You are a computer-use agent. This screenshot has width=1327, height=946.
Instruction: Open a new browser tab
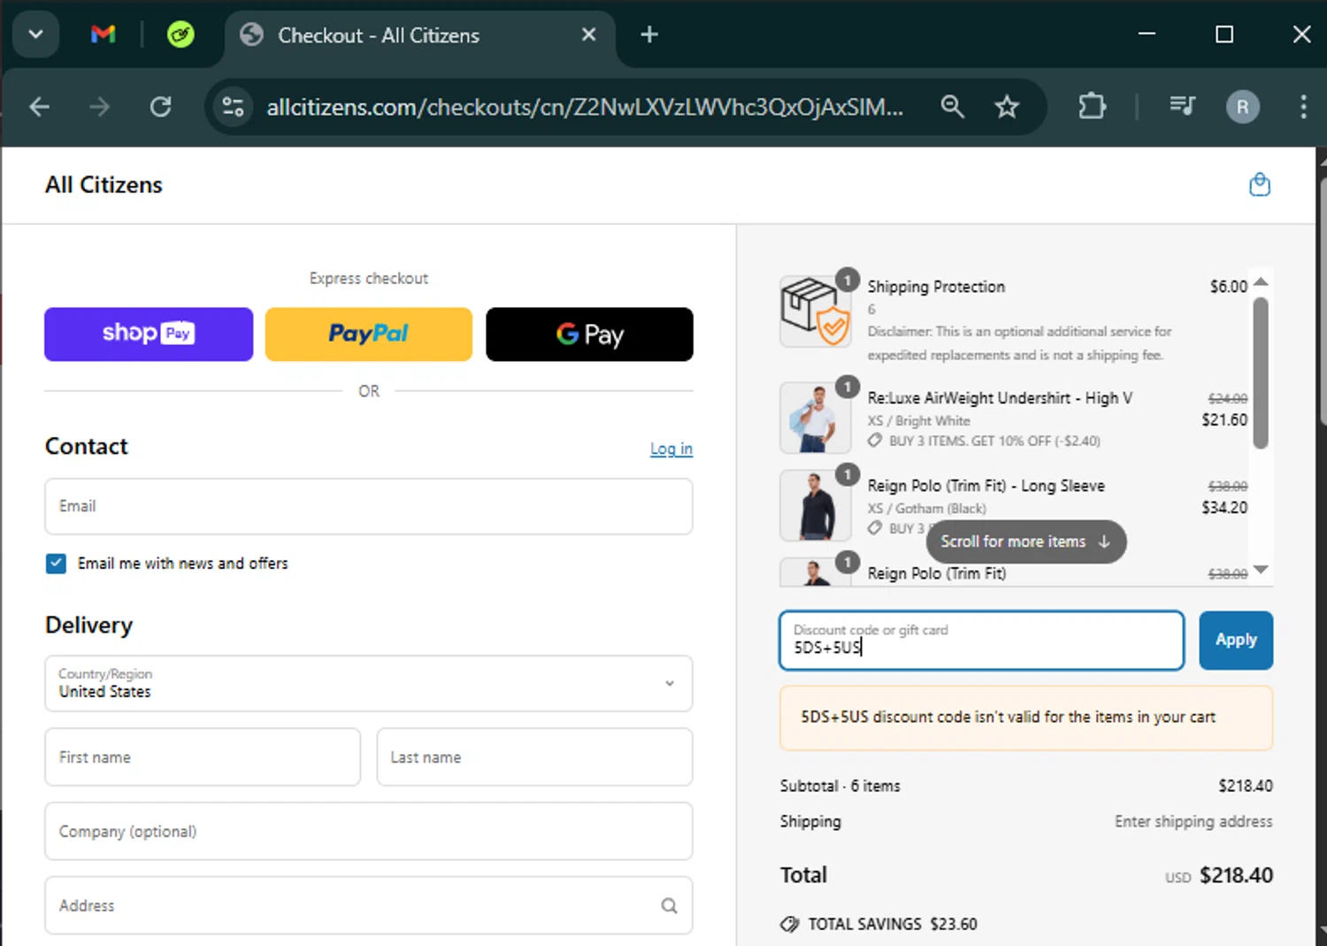(649, 35)
